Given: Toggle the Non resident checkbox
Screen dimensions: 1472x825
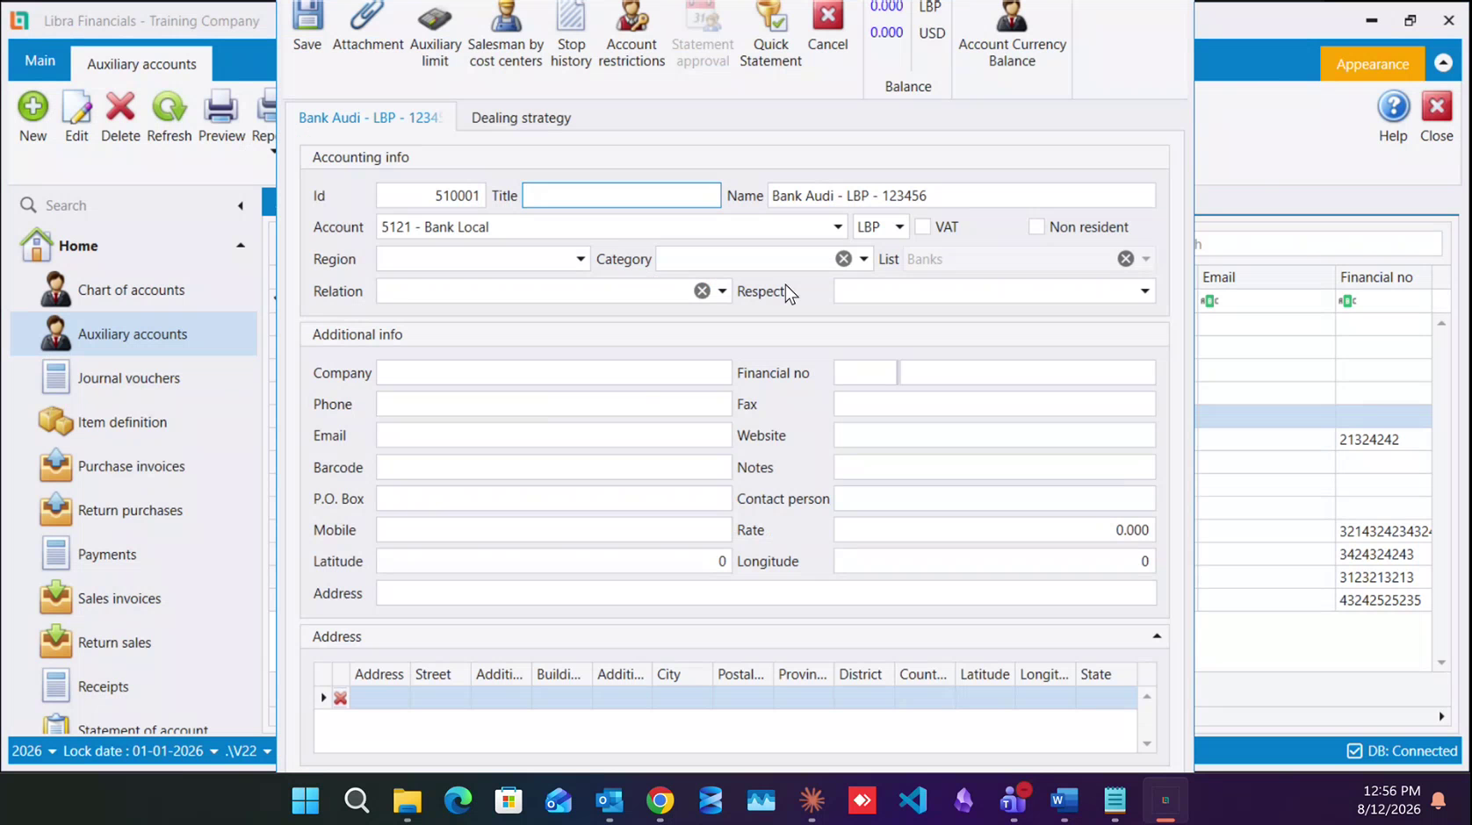Looking at the screenshot, I should click(1036, 226).
